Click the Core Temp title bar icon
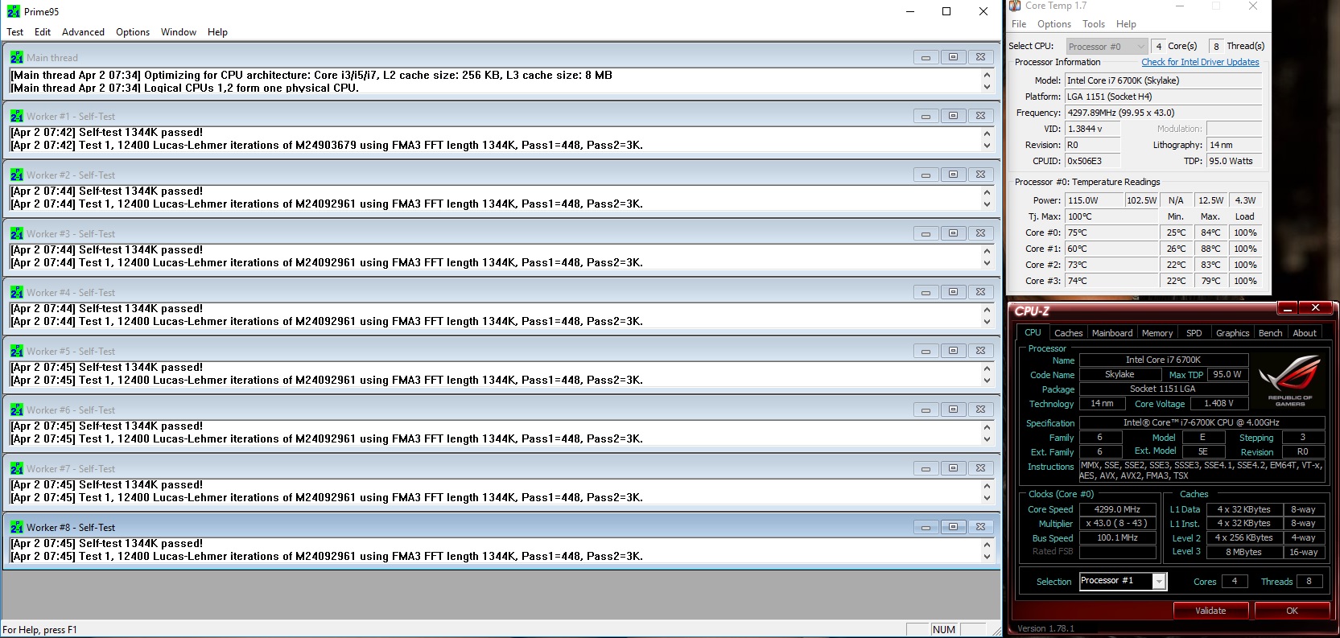The width and height of the screenshot is (1340, 638). tap(1015, 6)
